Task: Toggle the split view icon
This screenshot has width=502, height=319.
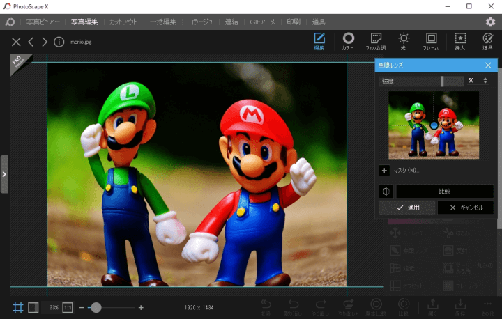Action: tap(33, 307)
